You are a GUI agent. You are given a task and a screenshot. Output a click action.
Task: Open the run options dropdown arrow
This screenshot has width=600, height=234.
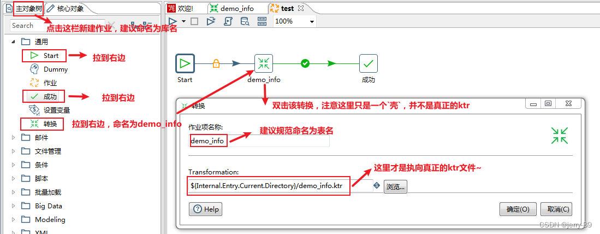click(x=183, y=21)
